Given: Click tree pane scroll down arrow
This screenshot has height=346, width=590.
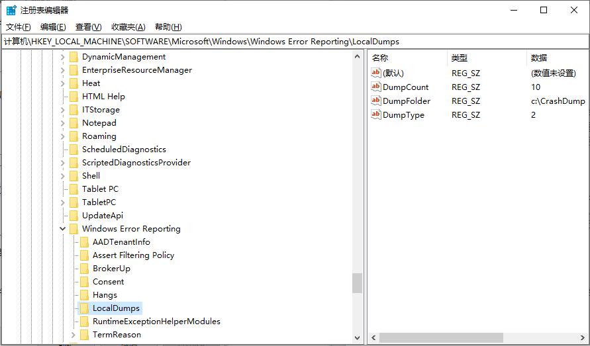Looking at the screenshot, I should (357, 337).
